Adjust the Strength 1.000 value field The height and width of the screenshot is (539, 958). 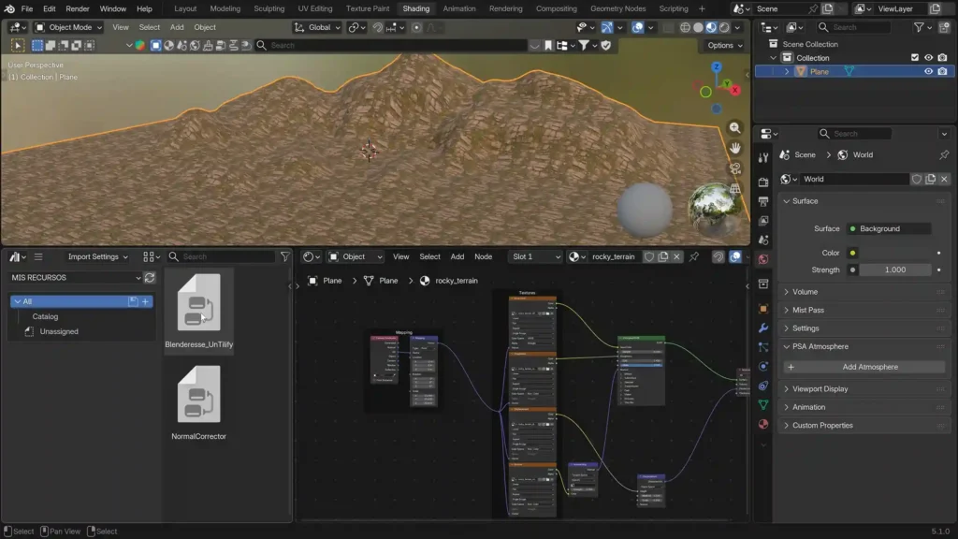coord(895,269)
